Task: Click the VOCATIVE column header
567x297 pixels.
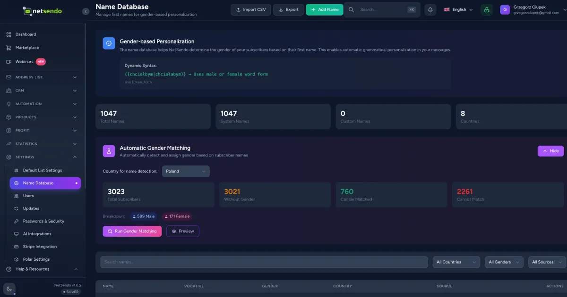Action: 194,286
